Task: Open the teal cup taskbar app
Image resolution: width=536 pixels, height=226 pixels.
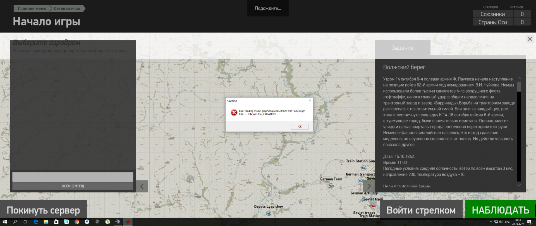Action: pyautogui.click(x=66, y=222)
